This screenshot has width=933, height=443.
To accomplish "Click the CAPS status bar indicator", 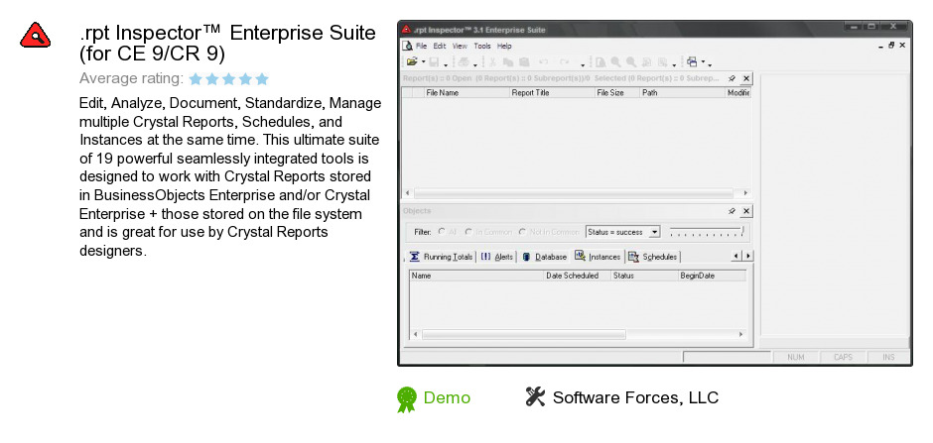I will pos(843,357).
